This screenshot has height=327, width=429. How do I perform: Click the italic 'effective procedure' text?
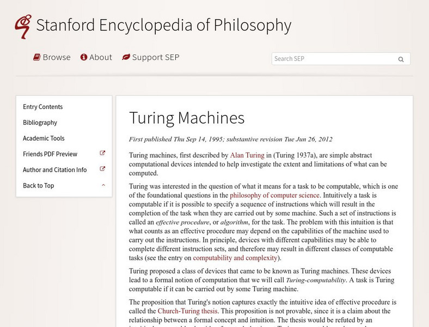coord(182,222)
